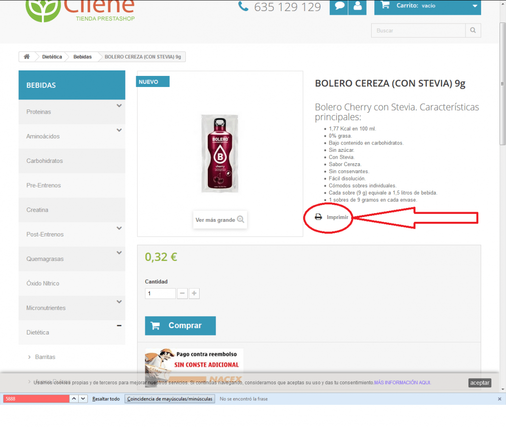Click the zoom magnifier icon on Ver más grande
Screen dimensions: 506x427
coord(241,219)
